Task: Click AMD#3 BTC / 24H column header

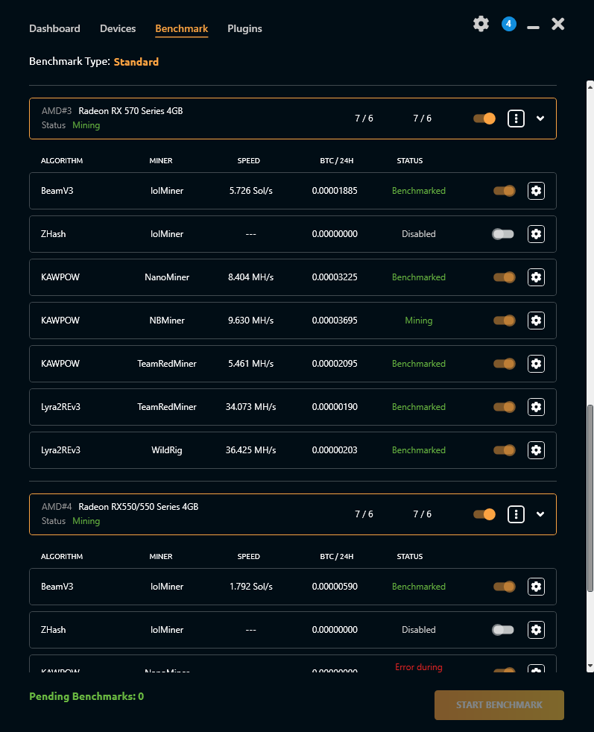Action: click(x=337, y=160)
